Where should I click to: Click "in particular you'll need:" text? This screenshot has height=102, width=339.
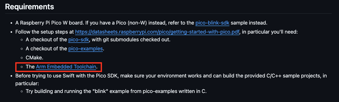[271, 32]
